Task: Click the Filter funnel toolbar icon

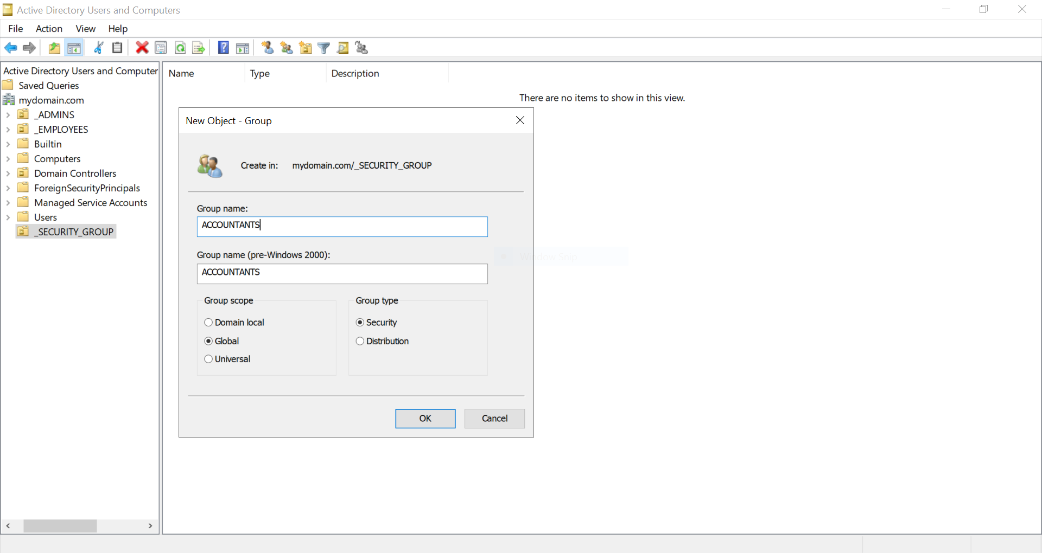Action: click(324, 48)
